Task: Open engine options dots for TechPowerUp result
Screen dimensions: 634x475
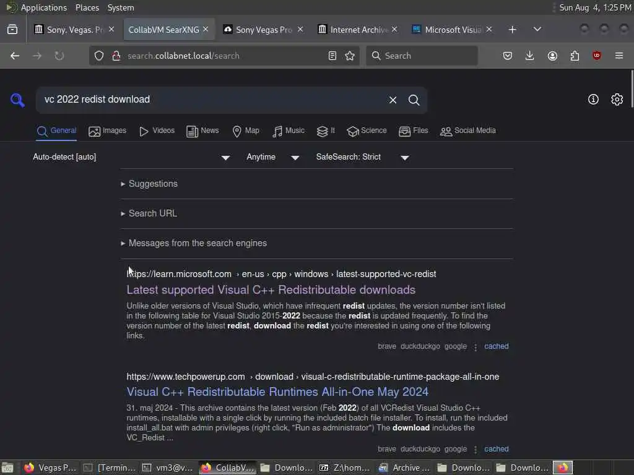Action: click(475, 450)
